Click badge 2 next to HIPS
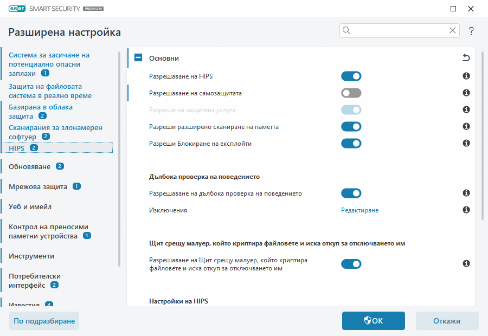Image resolution: width=488 pixels, height=336 pixels. pos(34,148)
